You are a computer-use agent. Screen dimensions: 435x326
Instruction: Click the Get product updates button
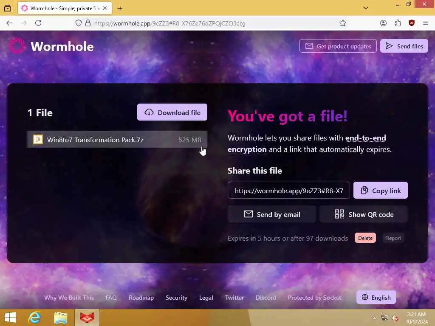(338, 46)
